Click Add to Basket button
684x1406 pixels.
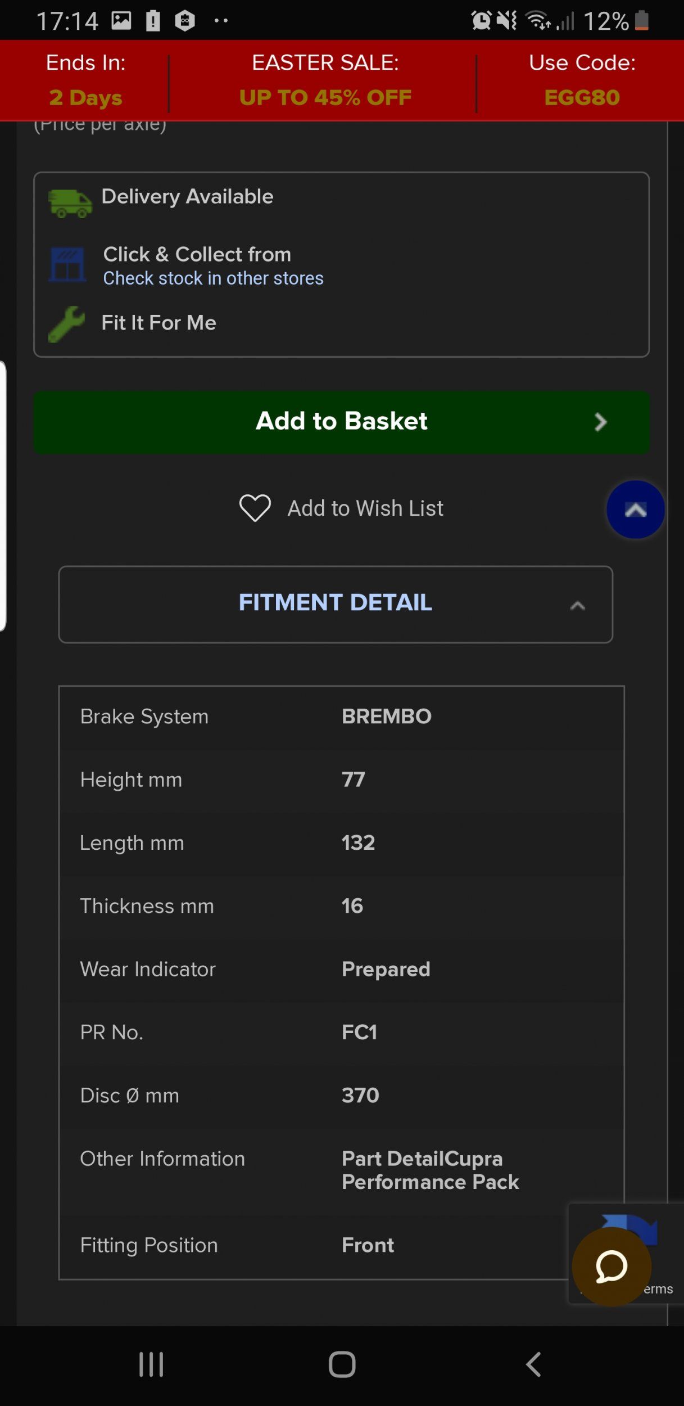point(341,422)
